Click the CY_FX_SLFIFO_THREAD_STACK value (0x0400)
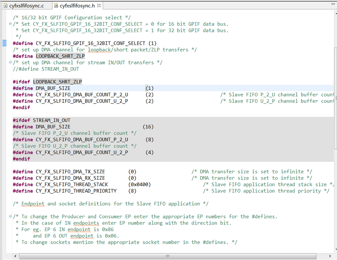The width and height of the screenshot is (337, 260). pyautogui.click(x=139, y=185)
